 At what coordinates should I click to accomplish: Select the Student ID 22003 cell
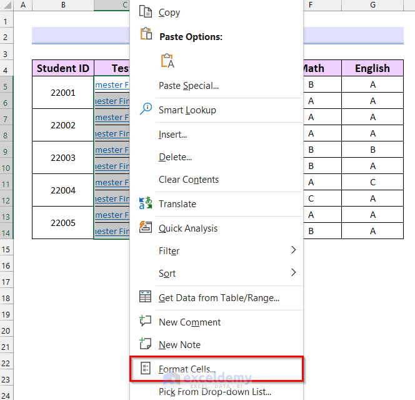63,158
